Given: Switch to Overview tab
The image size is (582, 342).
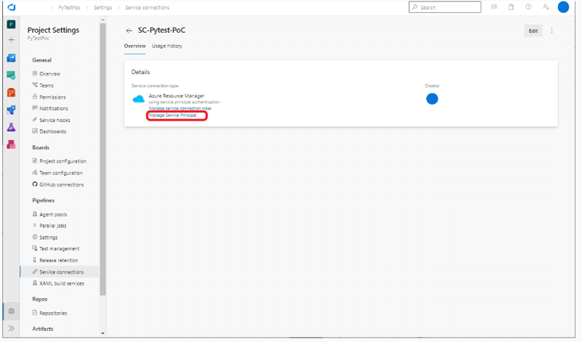Looking at the screenshot, I should point(135,46).
